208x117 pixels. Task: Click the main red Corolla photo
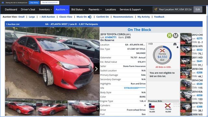(x=52, y=63)
